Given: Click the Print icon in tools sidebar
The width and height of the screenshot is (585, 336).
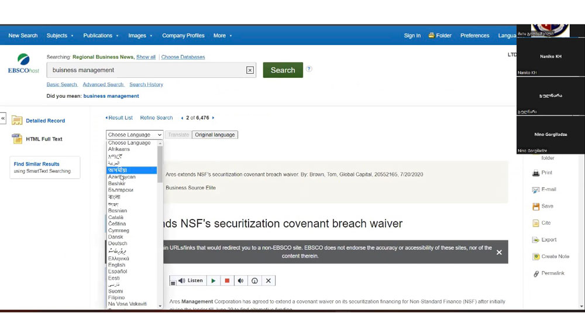Looking at the screenshot, I should [x=535, y=173].
